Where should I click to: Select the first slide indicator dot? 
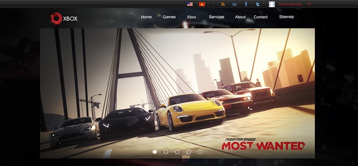click(154, 152)
